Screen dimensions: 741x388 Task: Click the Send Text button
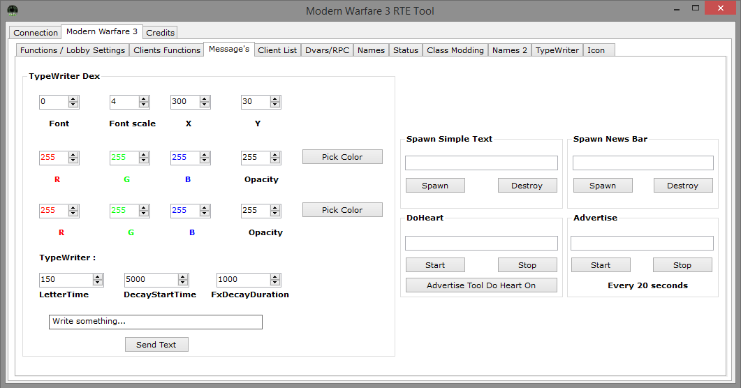[x=156, y=345]
